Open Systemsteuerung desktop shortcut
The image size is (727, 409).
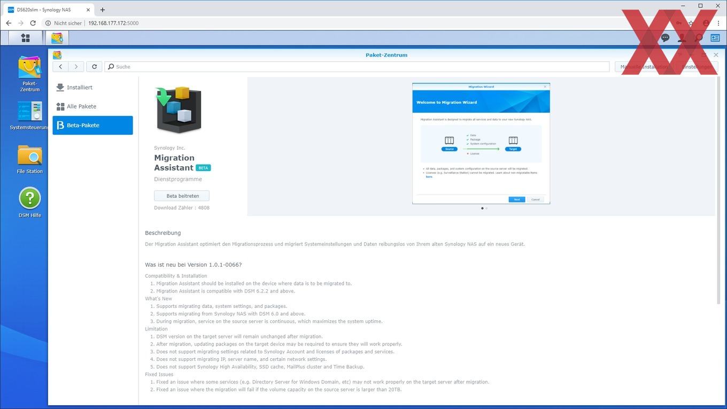click(x=30, y=116)
